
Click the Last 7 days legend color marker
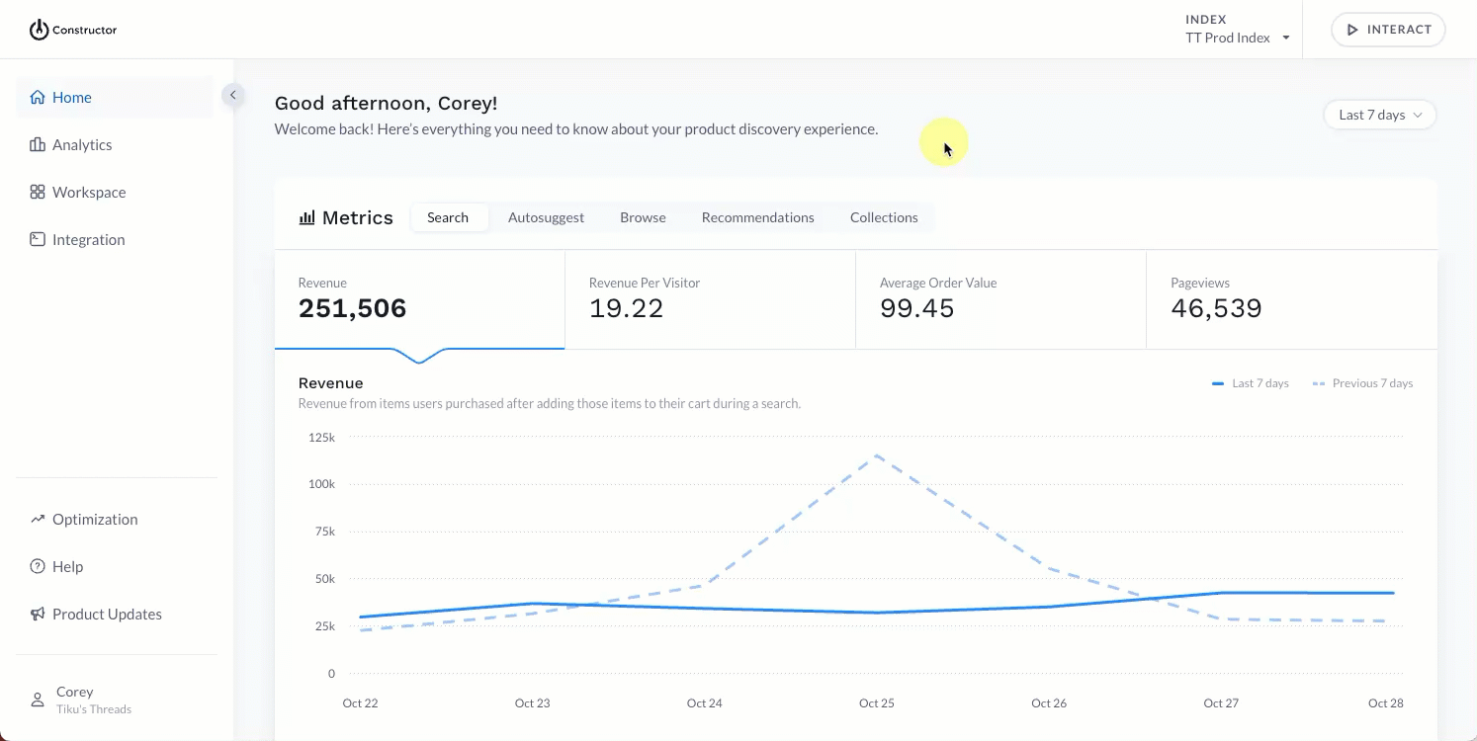(x=1218, y=383)
